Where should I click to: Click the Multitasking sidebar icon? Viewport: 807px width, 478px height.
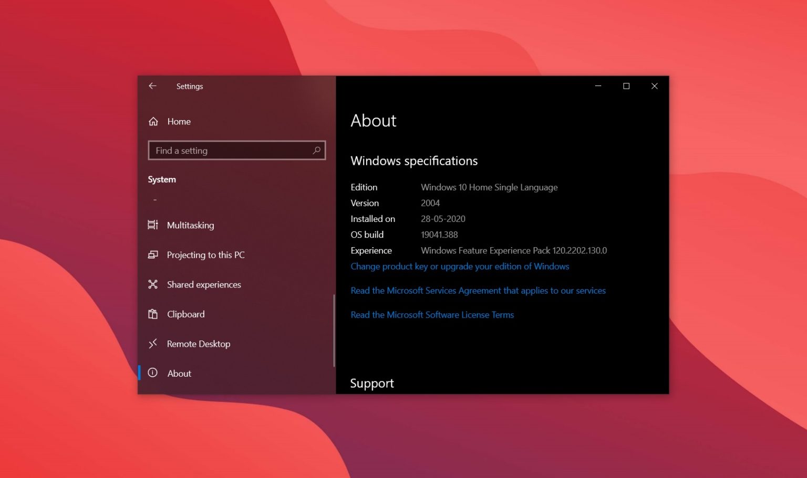pos(153,225)
